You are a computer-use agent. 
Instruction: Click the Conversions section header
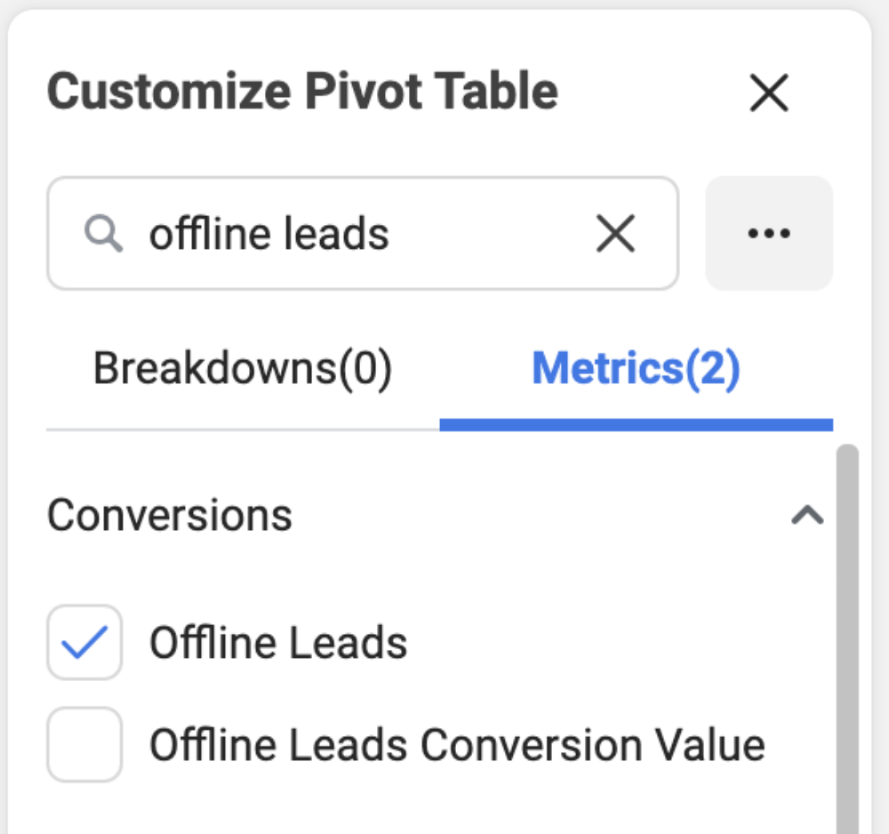[436, 516]
